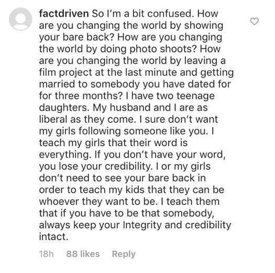The width and height of the screenshot is (275, 273).
Task: Click the 18h timestamp
Action: click(x=46, y=254)
